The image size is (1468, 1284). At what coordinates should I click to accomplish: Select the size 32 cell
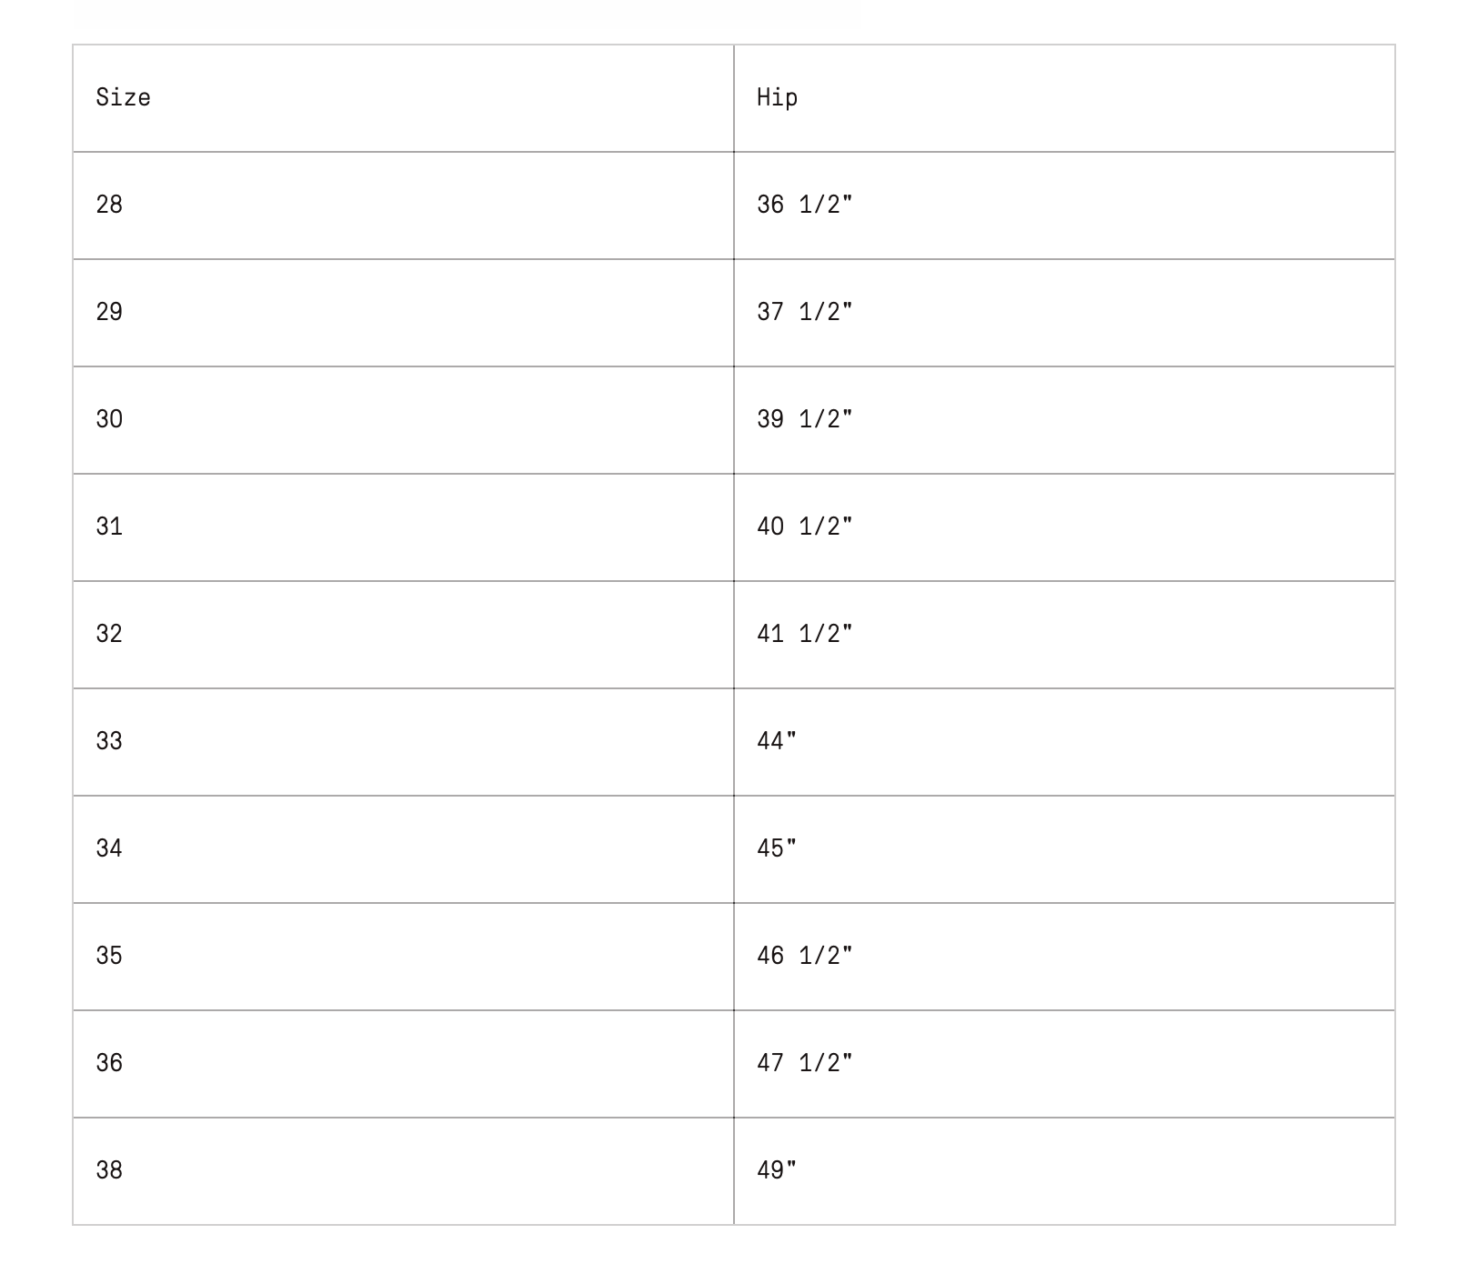[109, 634]
